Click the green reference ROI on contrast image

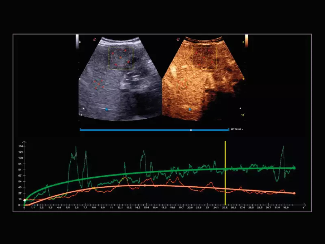182,84
